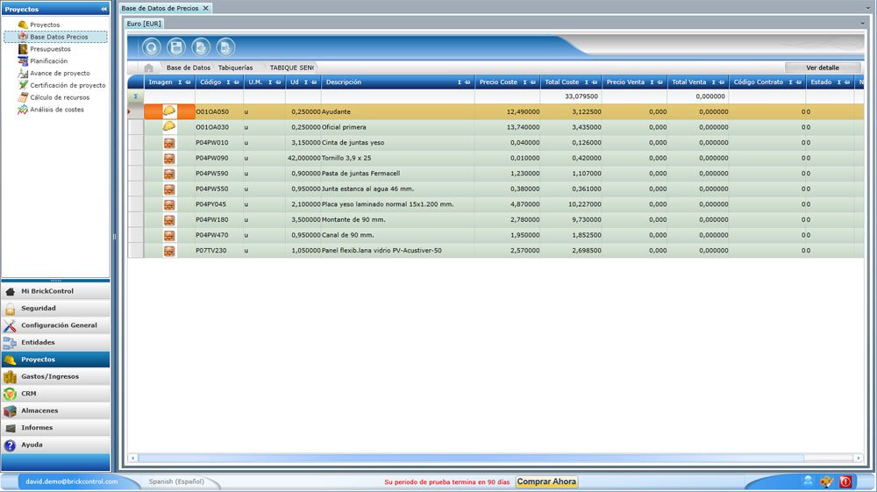Open Cálculo de recursos tree item
This screenshot has width=877, height=492.
click(x=60, y=97)
